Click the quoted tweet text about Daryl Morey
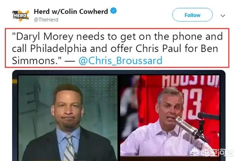This screenshot has height=161, width=238. pyautogui.click(x=117, y=48)
